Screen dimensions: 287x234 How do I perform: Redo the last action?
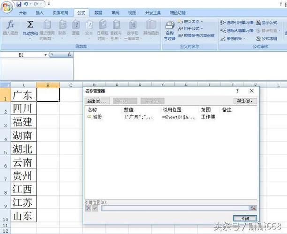[37, 4]
